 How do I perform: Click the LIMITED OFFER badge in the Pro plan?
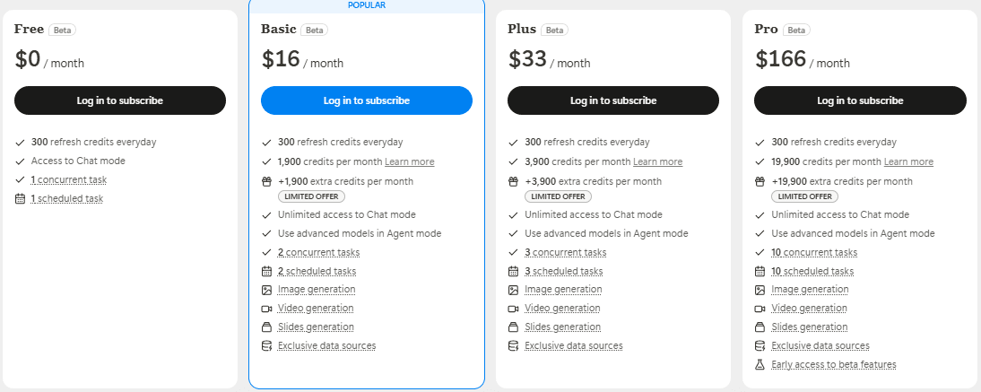[804, 196]
